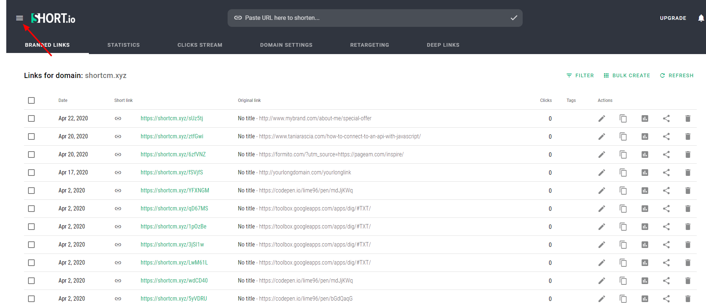This screenshot has height=305, width=706.
Task: Delete the qD67MS link row
Action: 688,209
